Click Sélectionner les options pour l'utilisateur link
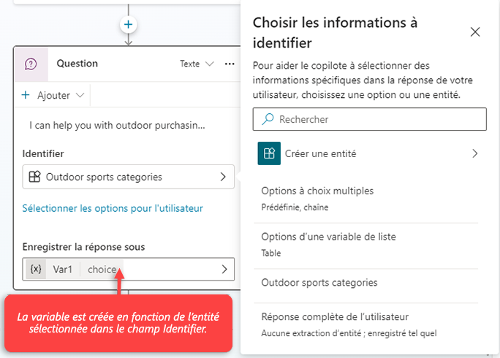Image resolution: width=500 pixels, height=358 pixels. click(x=113, y=208)
